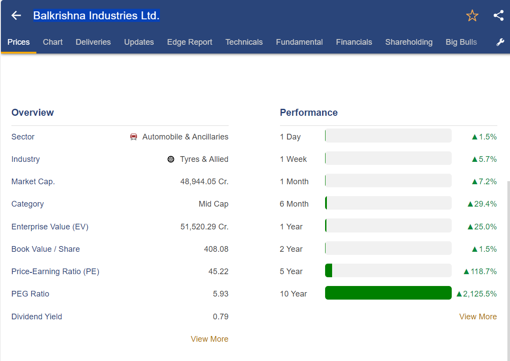
Task: Click the 1 Month performance bar
Action: coord(388,180)
